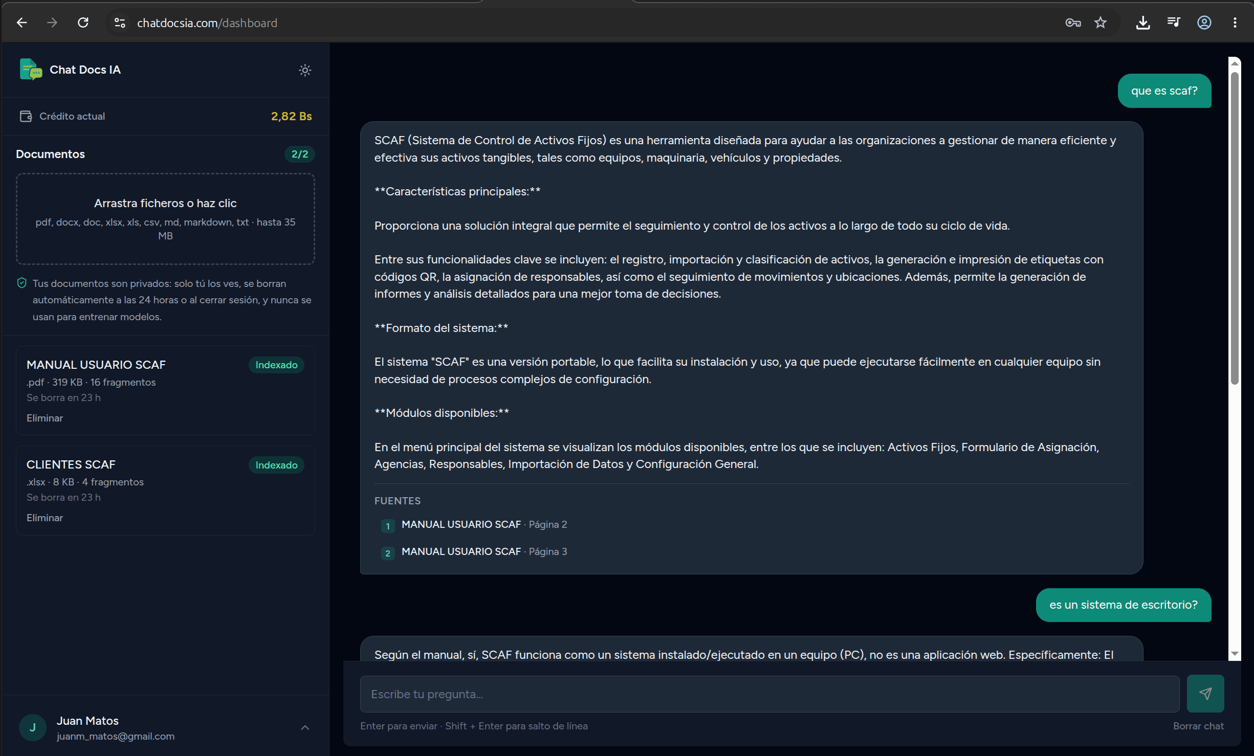Click the 2/2 documents counter badge
Image resolution: width=1254 pixels, height=756 pixels.
point(300,154)
